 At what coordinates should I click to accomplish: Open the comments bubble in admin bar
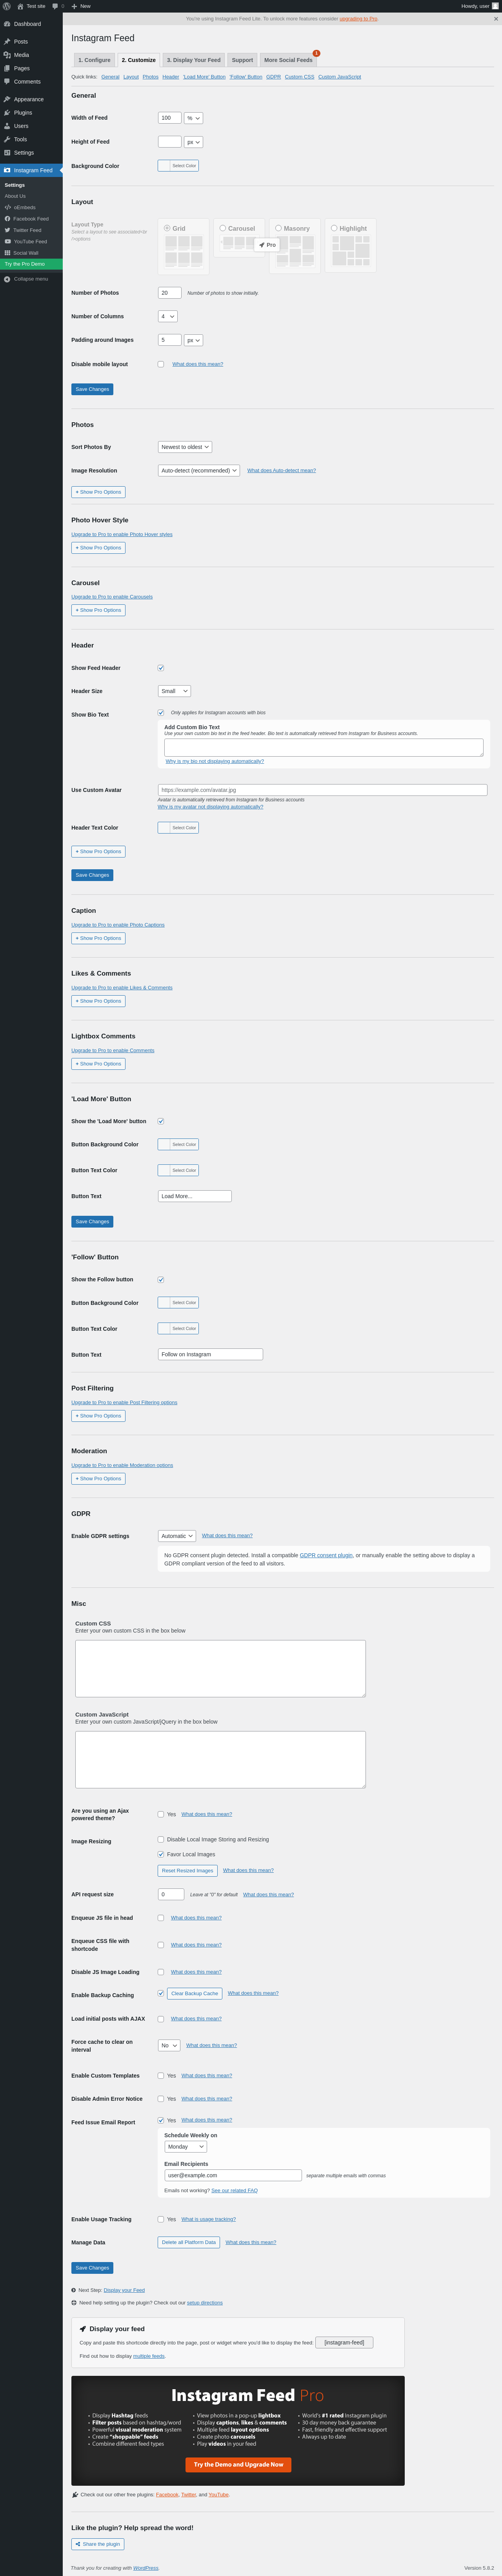click(55, 6)
